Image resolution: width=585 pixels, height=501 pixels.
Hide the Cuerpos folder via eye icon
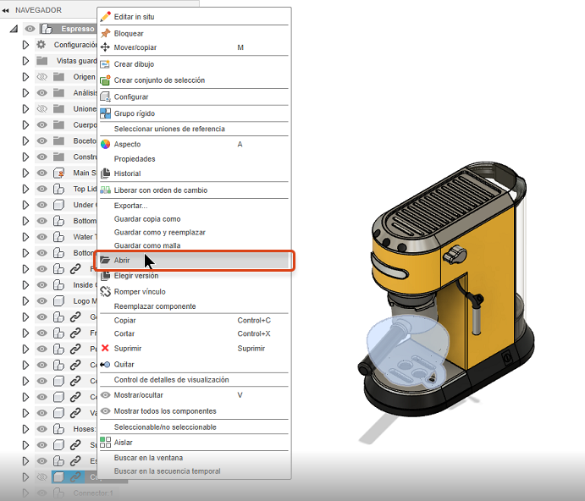point(42,124)
